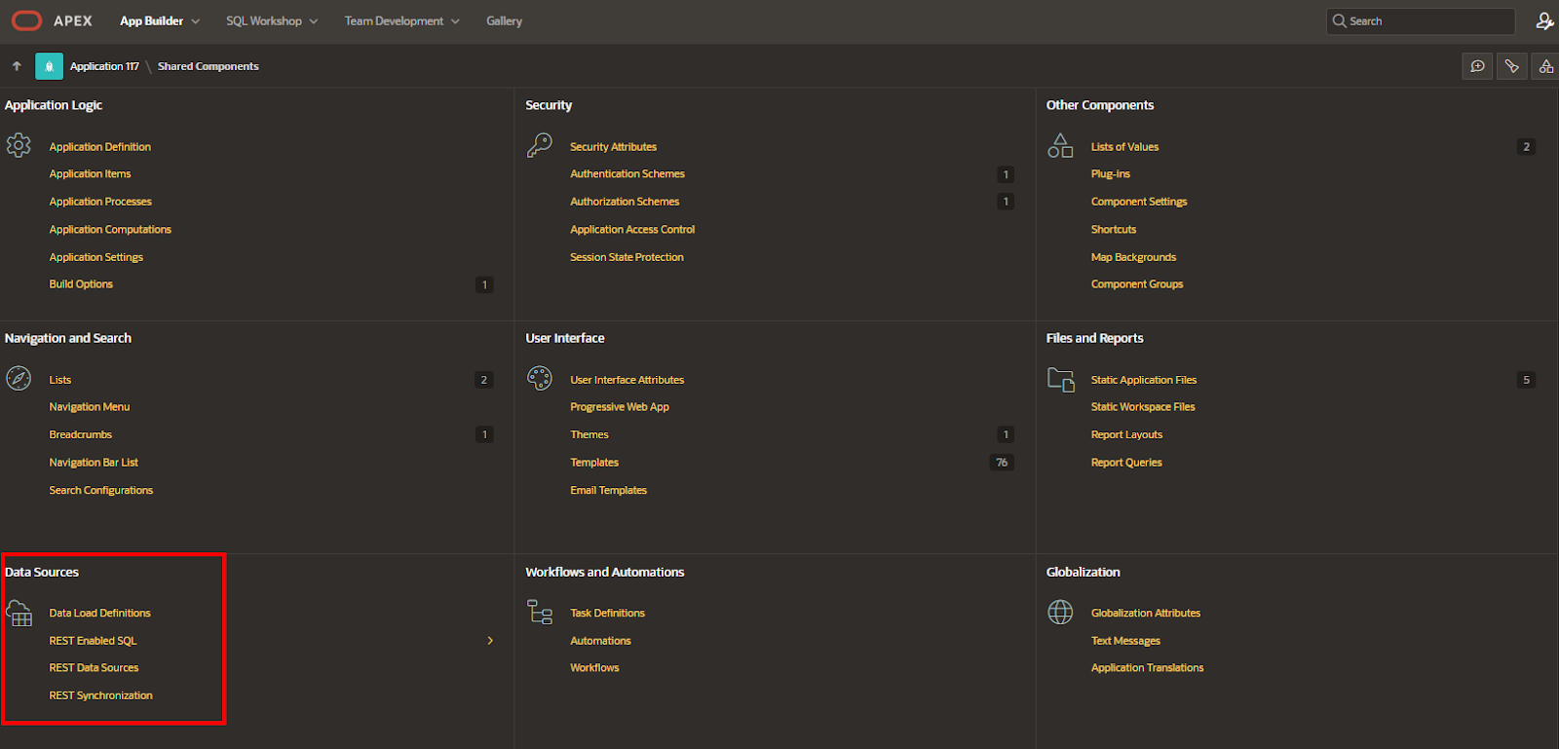
Task: Open Build Options
Action: coord(81,284)
